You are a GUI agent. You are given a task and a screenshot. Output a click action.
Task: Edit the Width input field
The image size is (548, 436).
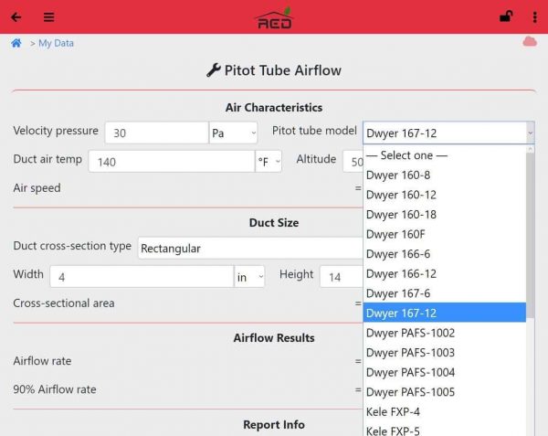pos(142,277)
